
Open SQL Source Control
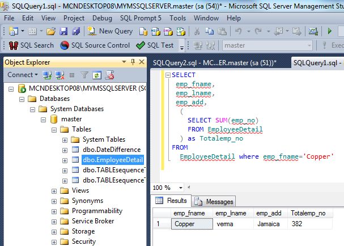(95, 45)
